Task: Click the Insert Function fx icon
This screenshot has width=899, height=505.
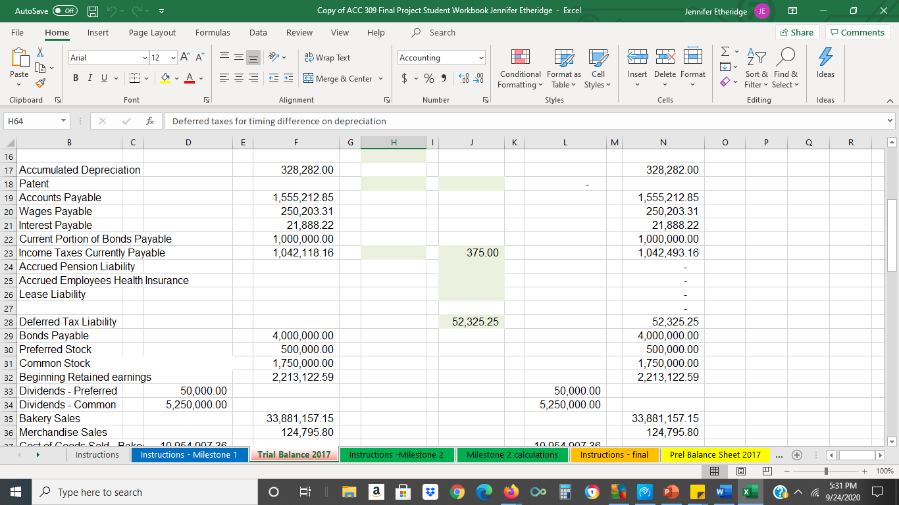Action: 150,121
